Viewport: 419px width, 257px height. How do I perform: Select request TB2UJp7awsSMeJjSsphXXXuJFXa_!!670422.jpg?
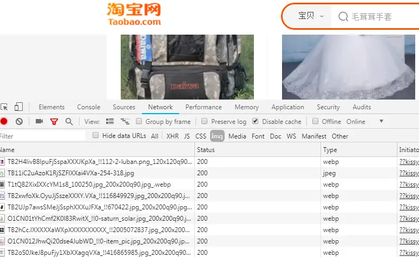(100, 207)
